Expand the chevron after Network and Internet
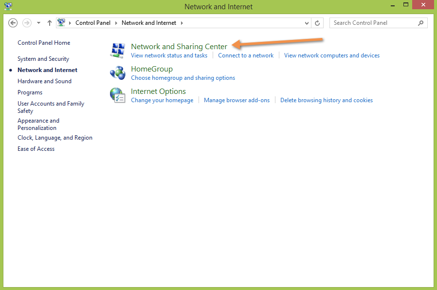 [x=182, y=23]
